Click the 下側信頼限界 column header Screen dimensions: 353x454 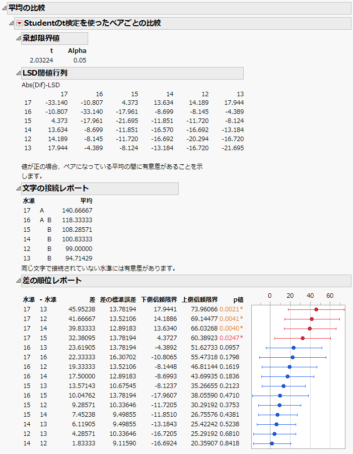tap(159, 300)
